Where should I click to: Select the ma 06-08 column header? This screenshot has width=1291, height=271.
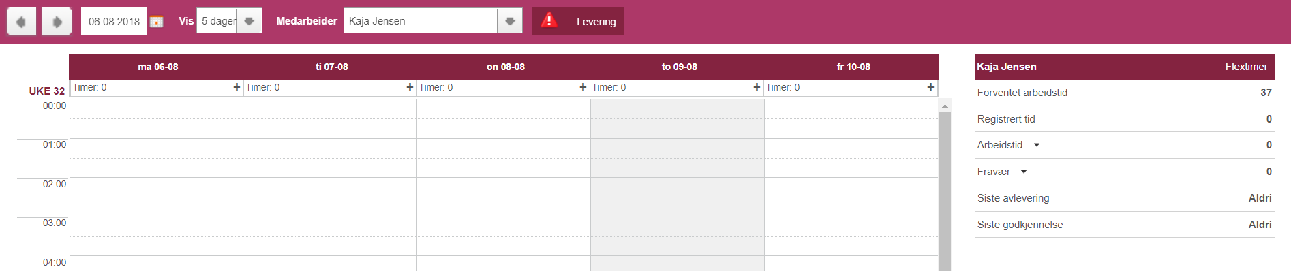(x=158, y=67)
